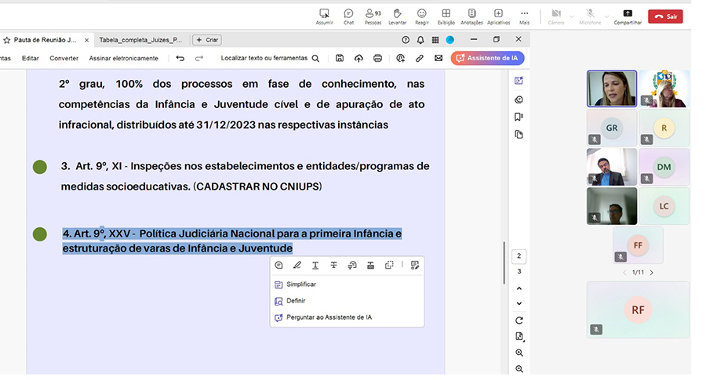Image resolution: width=706 pixels, height=380 pixels.
Task: Click the highlight text pen icon
Action: click(x=297, y=266)
